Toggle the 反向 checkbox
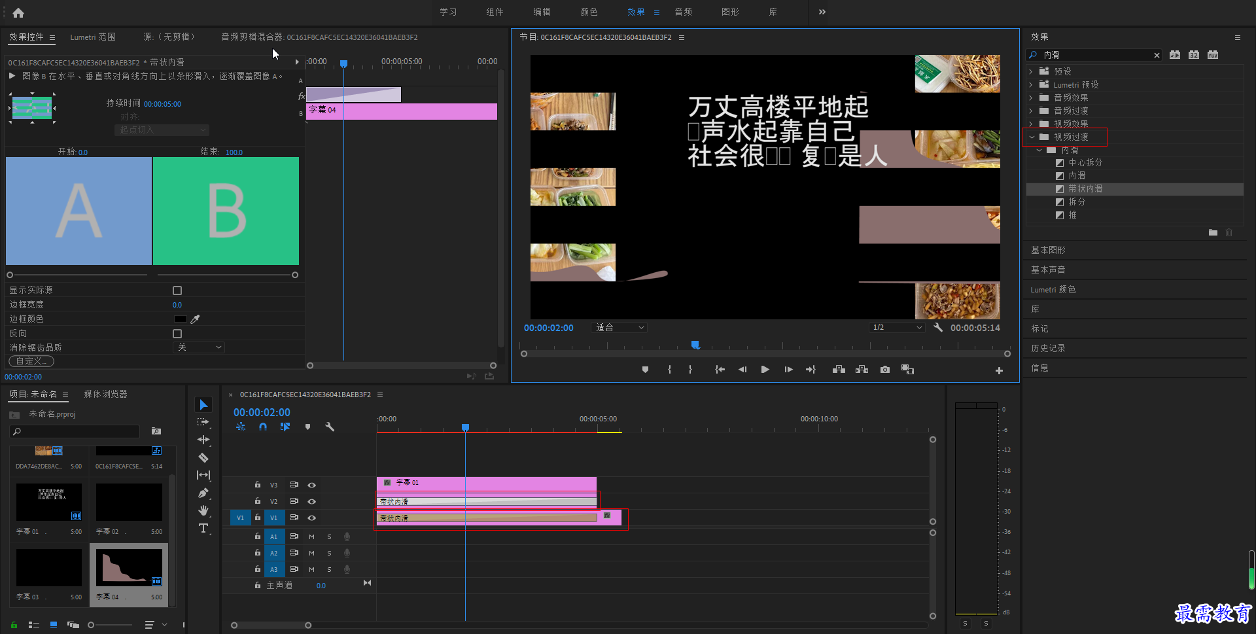Viewport: 1256px width, 634px height. pyautogui.click(x=177, y=334)
